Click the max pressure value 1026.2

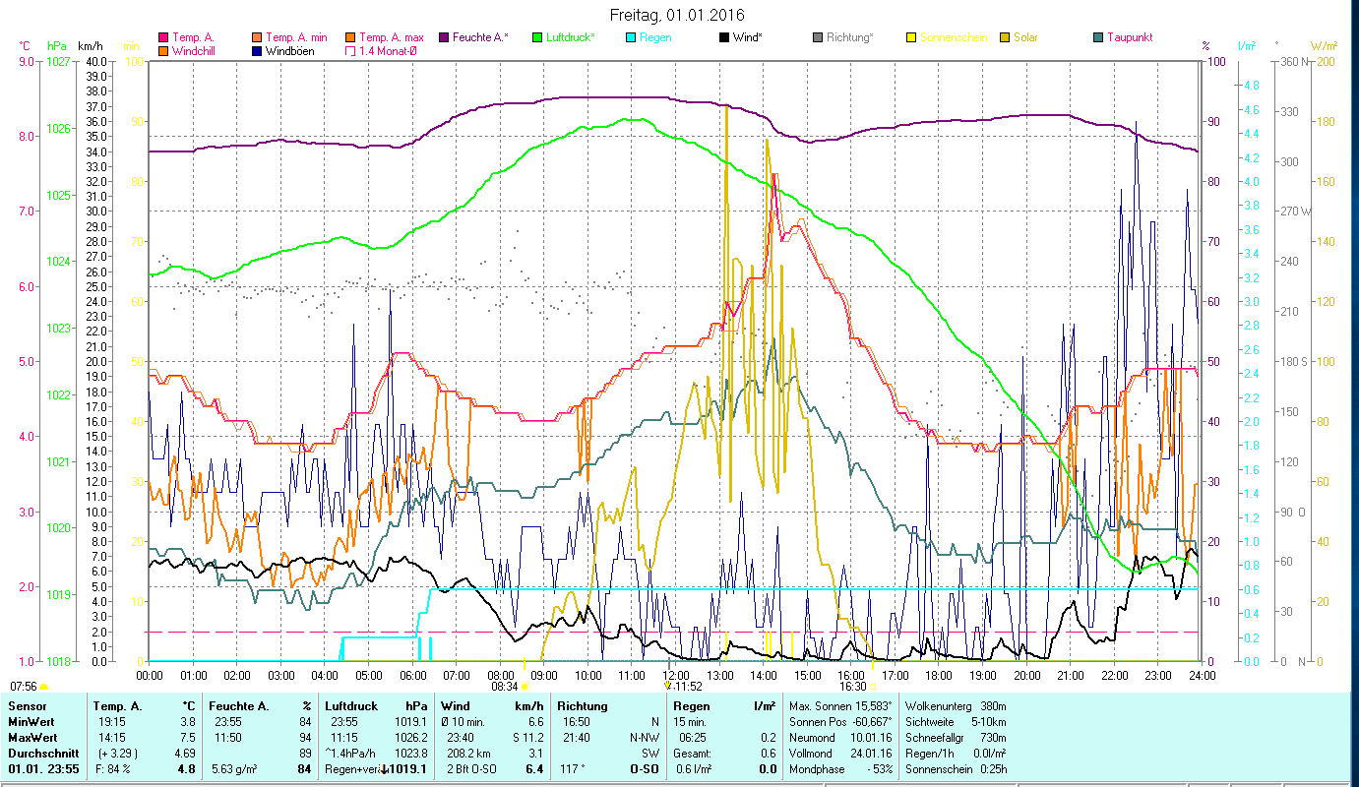410,738
